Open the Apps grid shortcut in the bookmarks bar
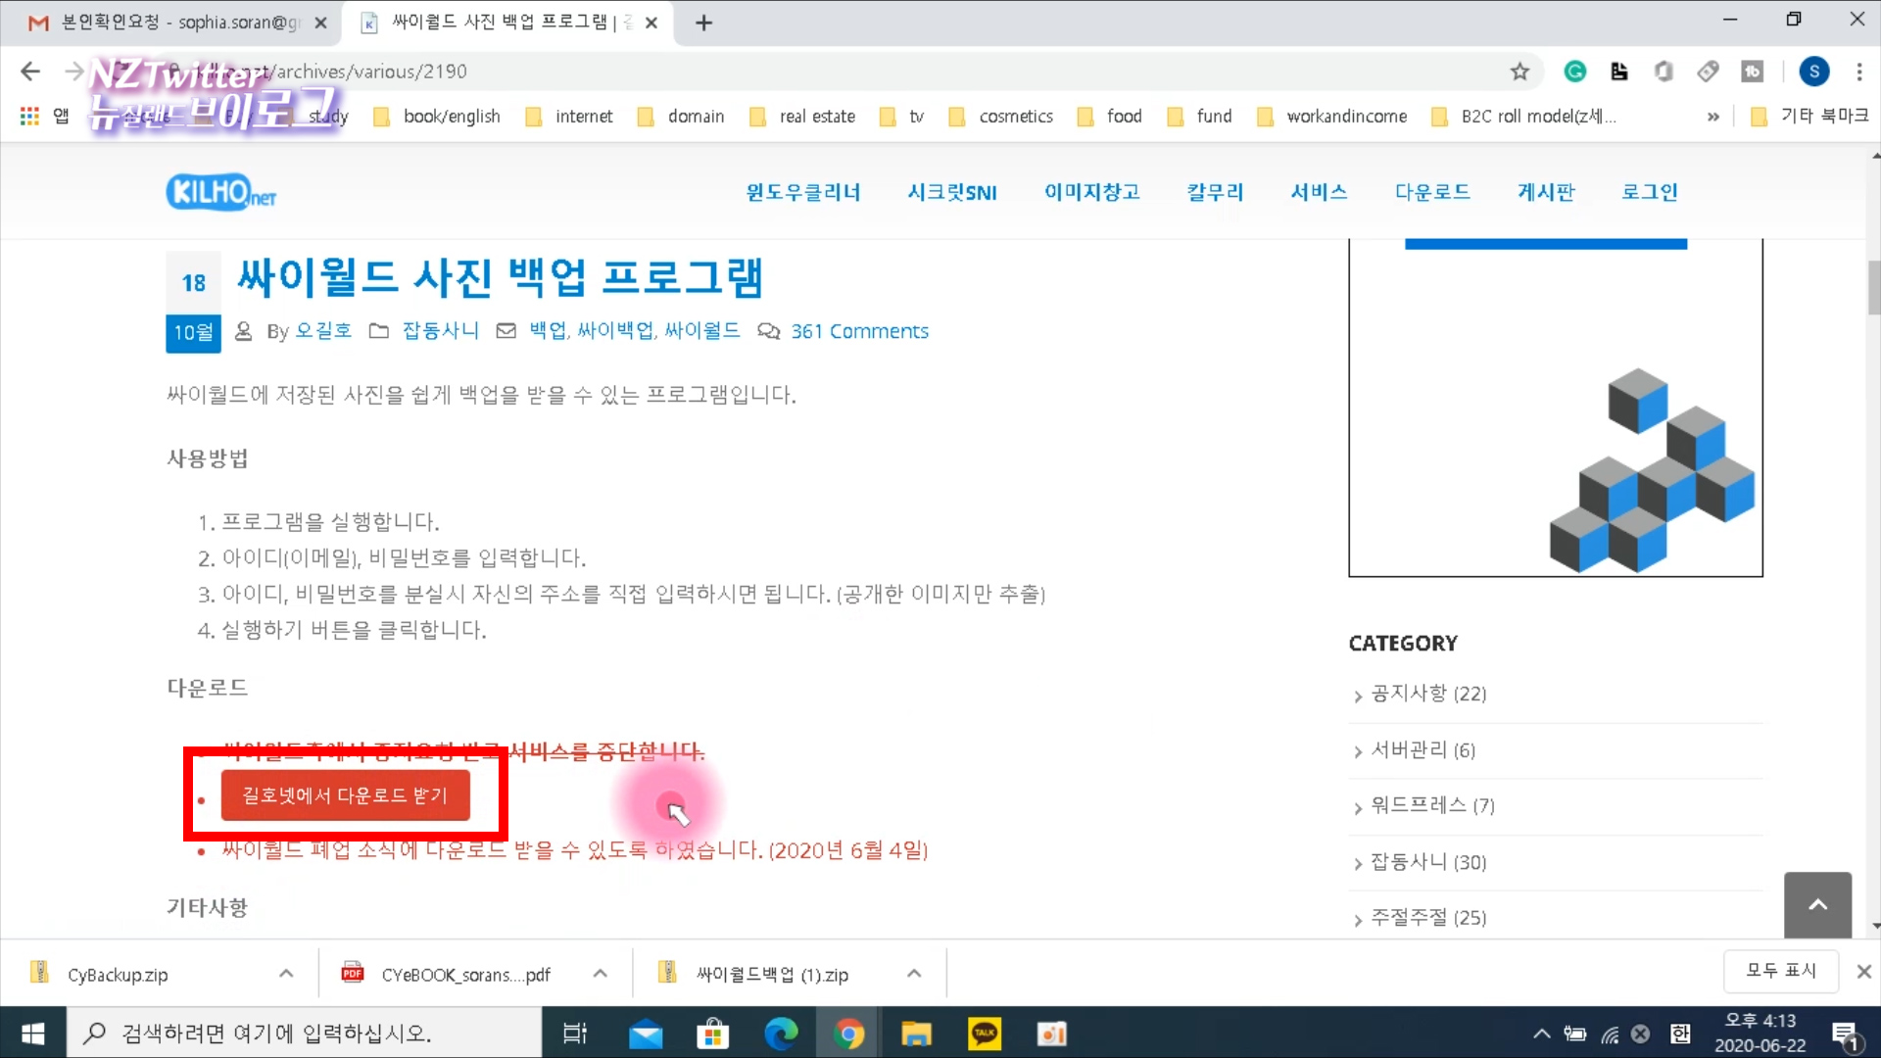Screen dimensions: 1881x1058 click(29, 116)
